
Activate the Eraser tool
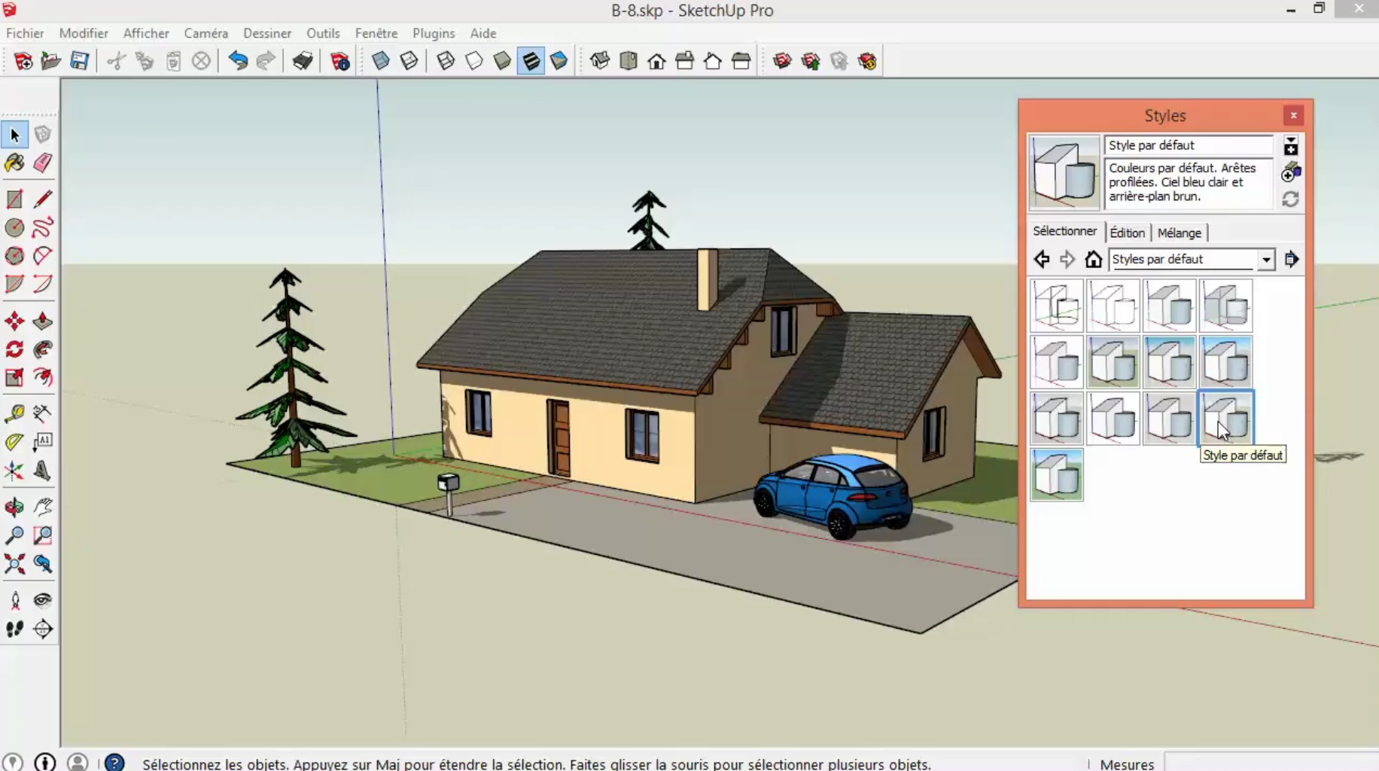point(43,163)
